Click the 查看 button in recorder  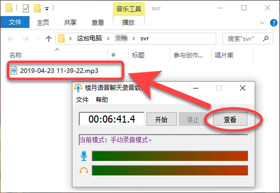coord(230,119)
